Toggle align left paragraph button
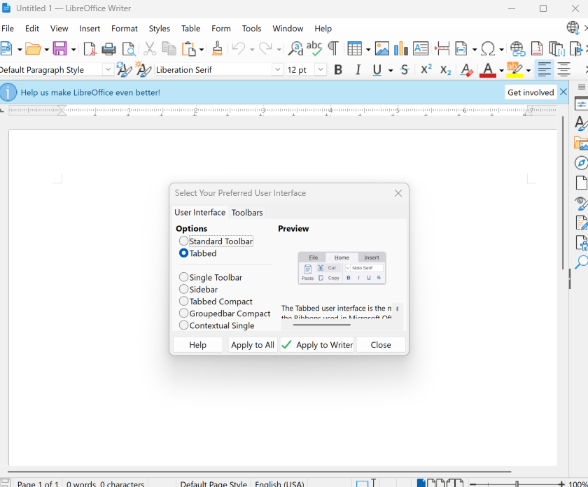This screenshot has width=588, height=487. pyautogui.click(x=544, y=70)
